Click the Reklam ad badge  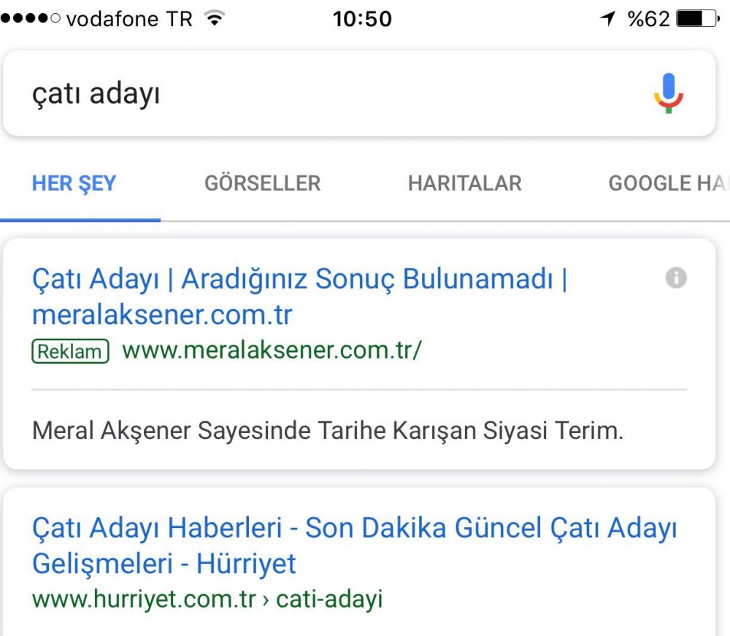[x=70, y=351]
